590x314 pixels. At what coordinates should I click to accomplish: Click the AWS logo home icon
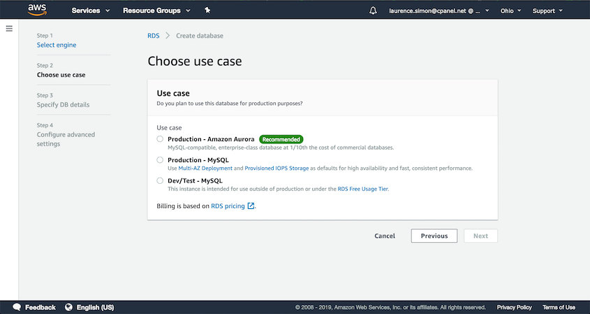tap(37, 10)
